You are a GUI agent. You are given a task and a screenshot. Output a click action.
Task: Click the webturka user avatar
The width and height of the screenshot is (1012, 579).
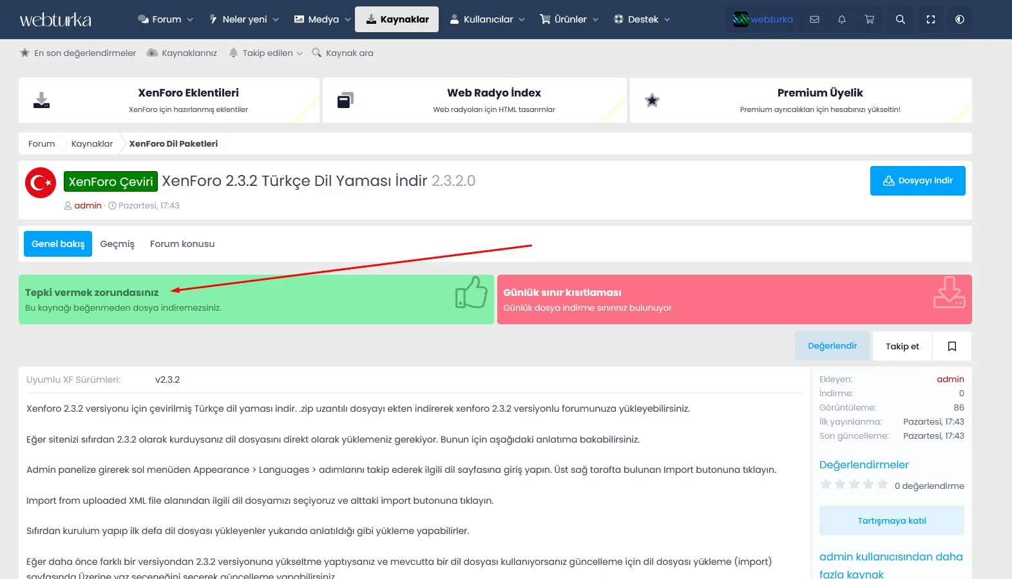[741, 19]
